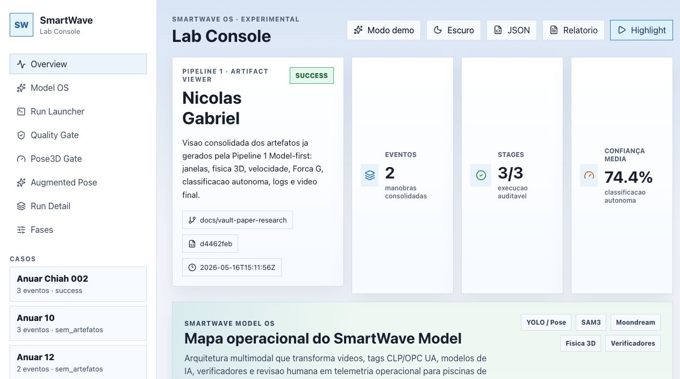This screenshot has height=379, width=680.
Task: Click the file icon in JSON button
Action: click(498, 30)
